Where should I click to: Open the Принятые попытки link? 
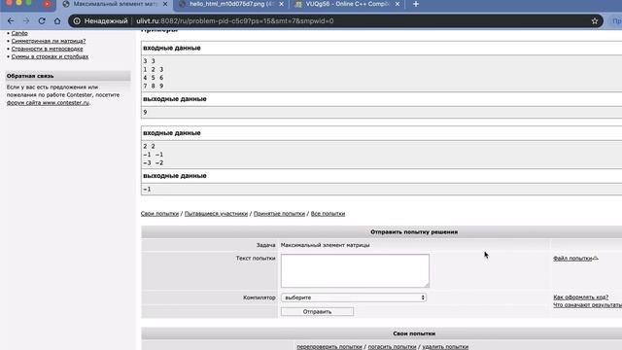pos(279,214)
